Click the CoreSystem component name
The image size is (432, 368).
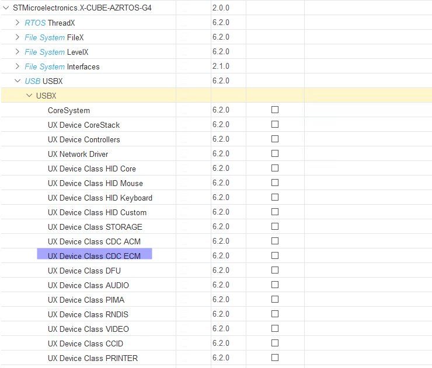point(69,110)
